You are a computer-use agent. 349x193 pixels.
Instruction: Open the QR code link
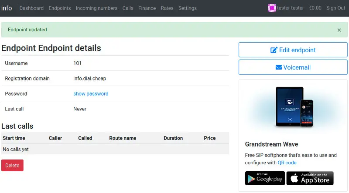(x=287, y=163)
